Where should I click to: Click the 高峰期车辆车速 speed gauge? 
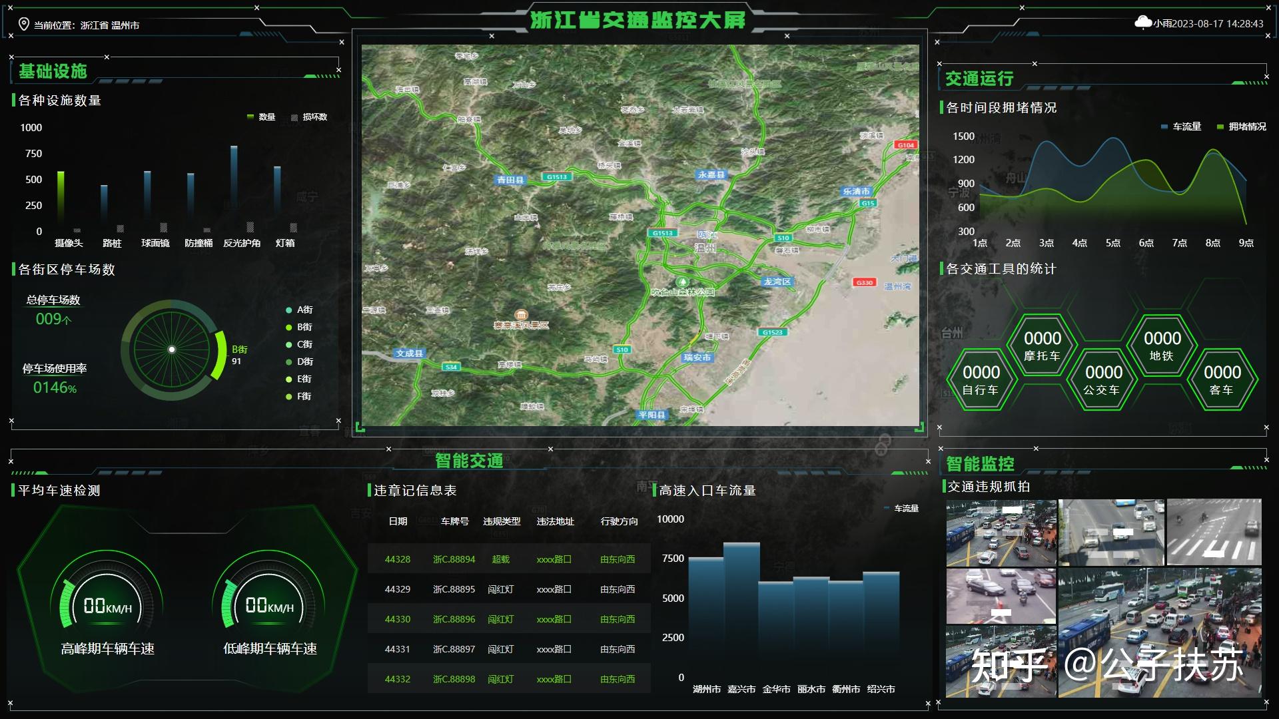point(107,606)
